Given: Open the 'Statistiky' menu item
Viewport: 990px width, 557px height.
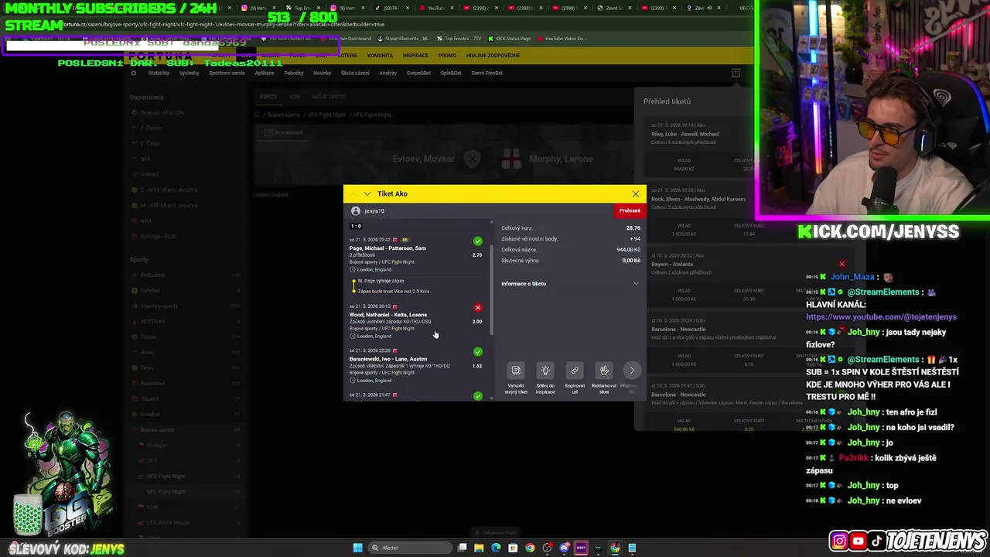Looking at the screenshot, I should pyautogui.click(x=159, y=73).
